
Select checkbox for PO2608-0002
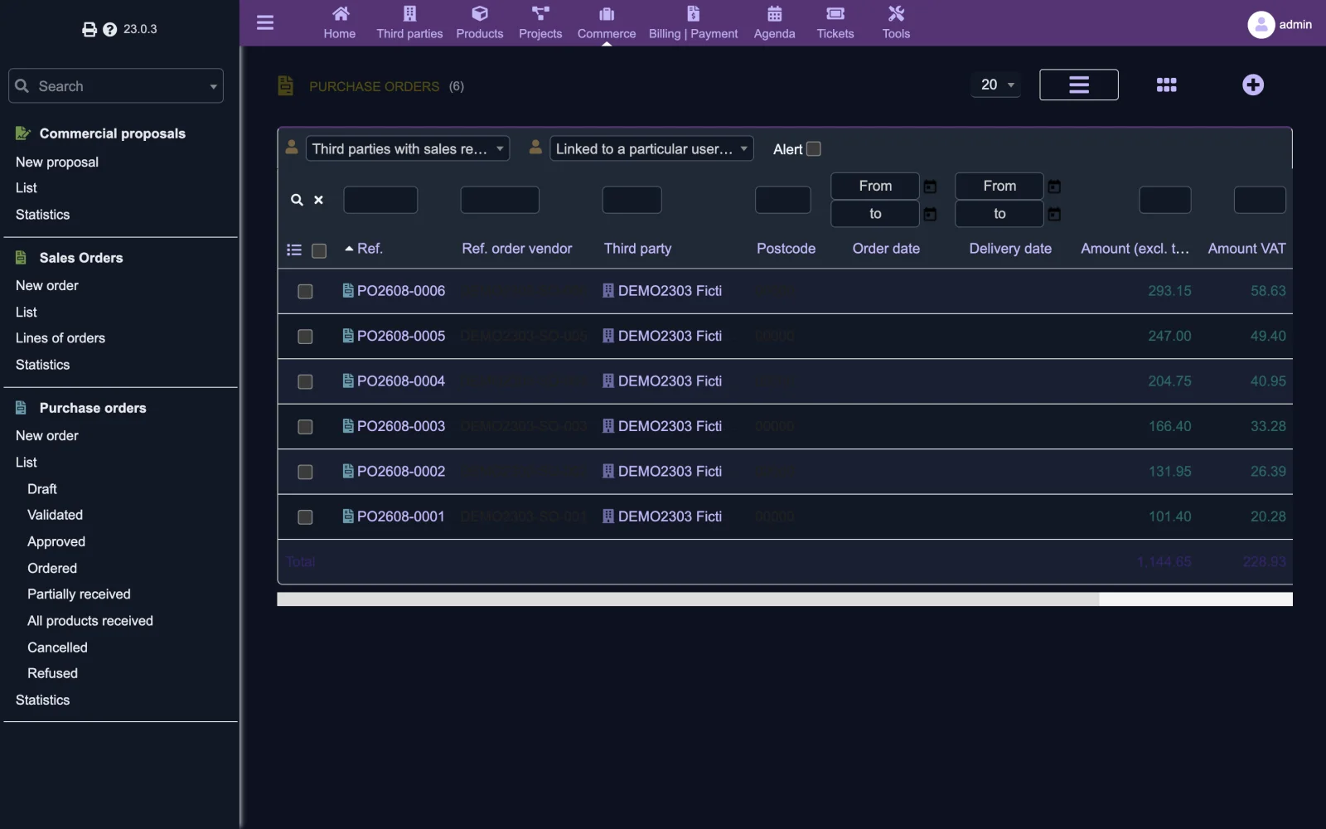click(x=305, y=472)
